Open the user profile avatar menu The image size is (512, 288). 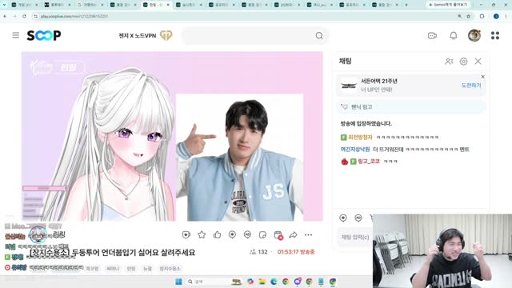(474, 35)
